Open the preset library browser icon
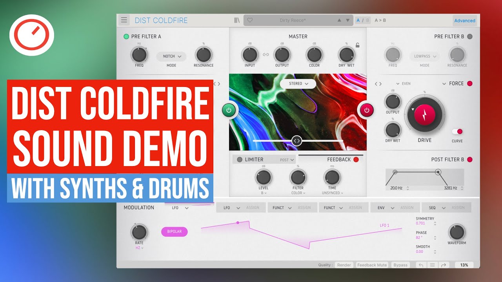The image size is (502, 282). point(237,20)
